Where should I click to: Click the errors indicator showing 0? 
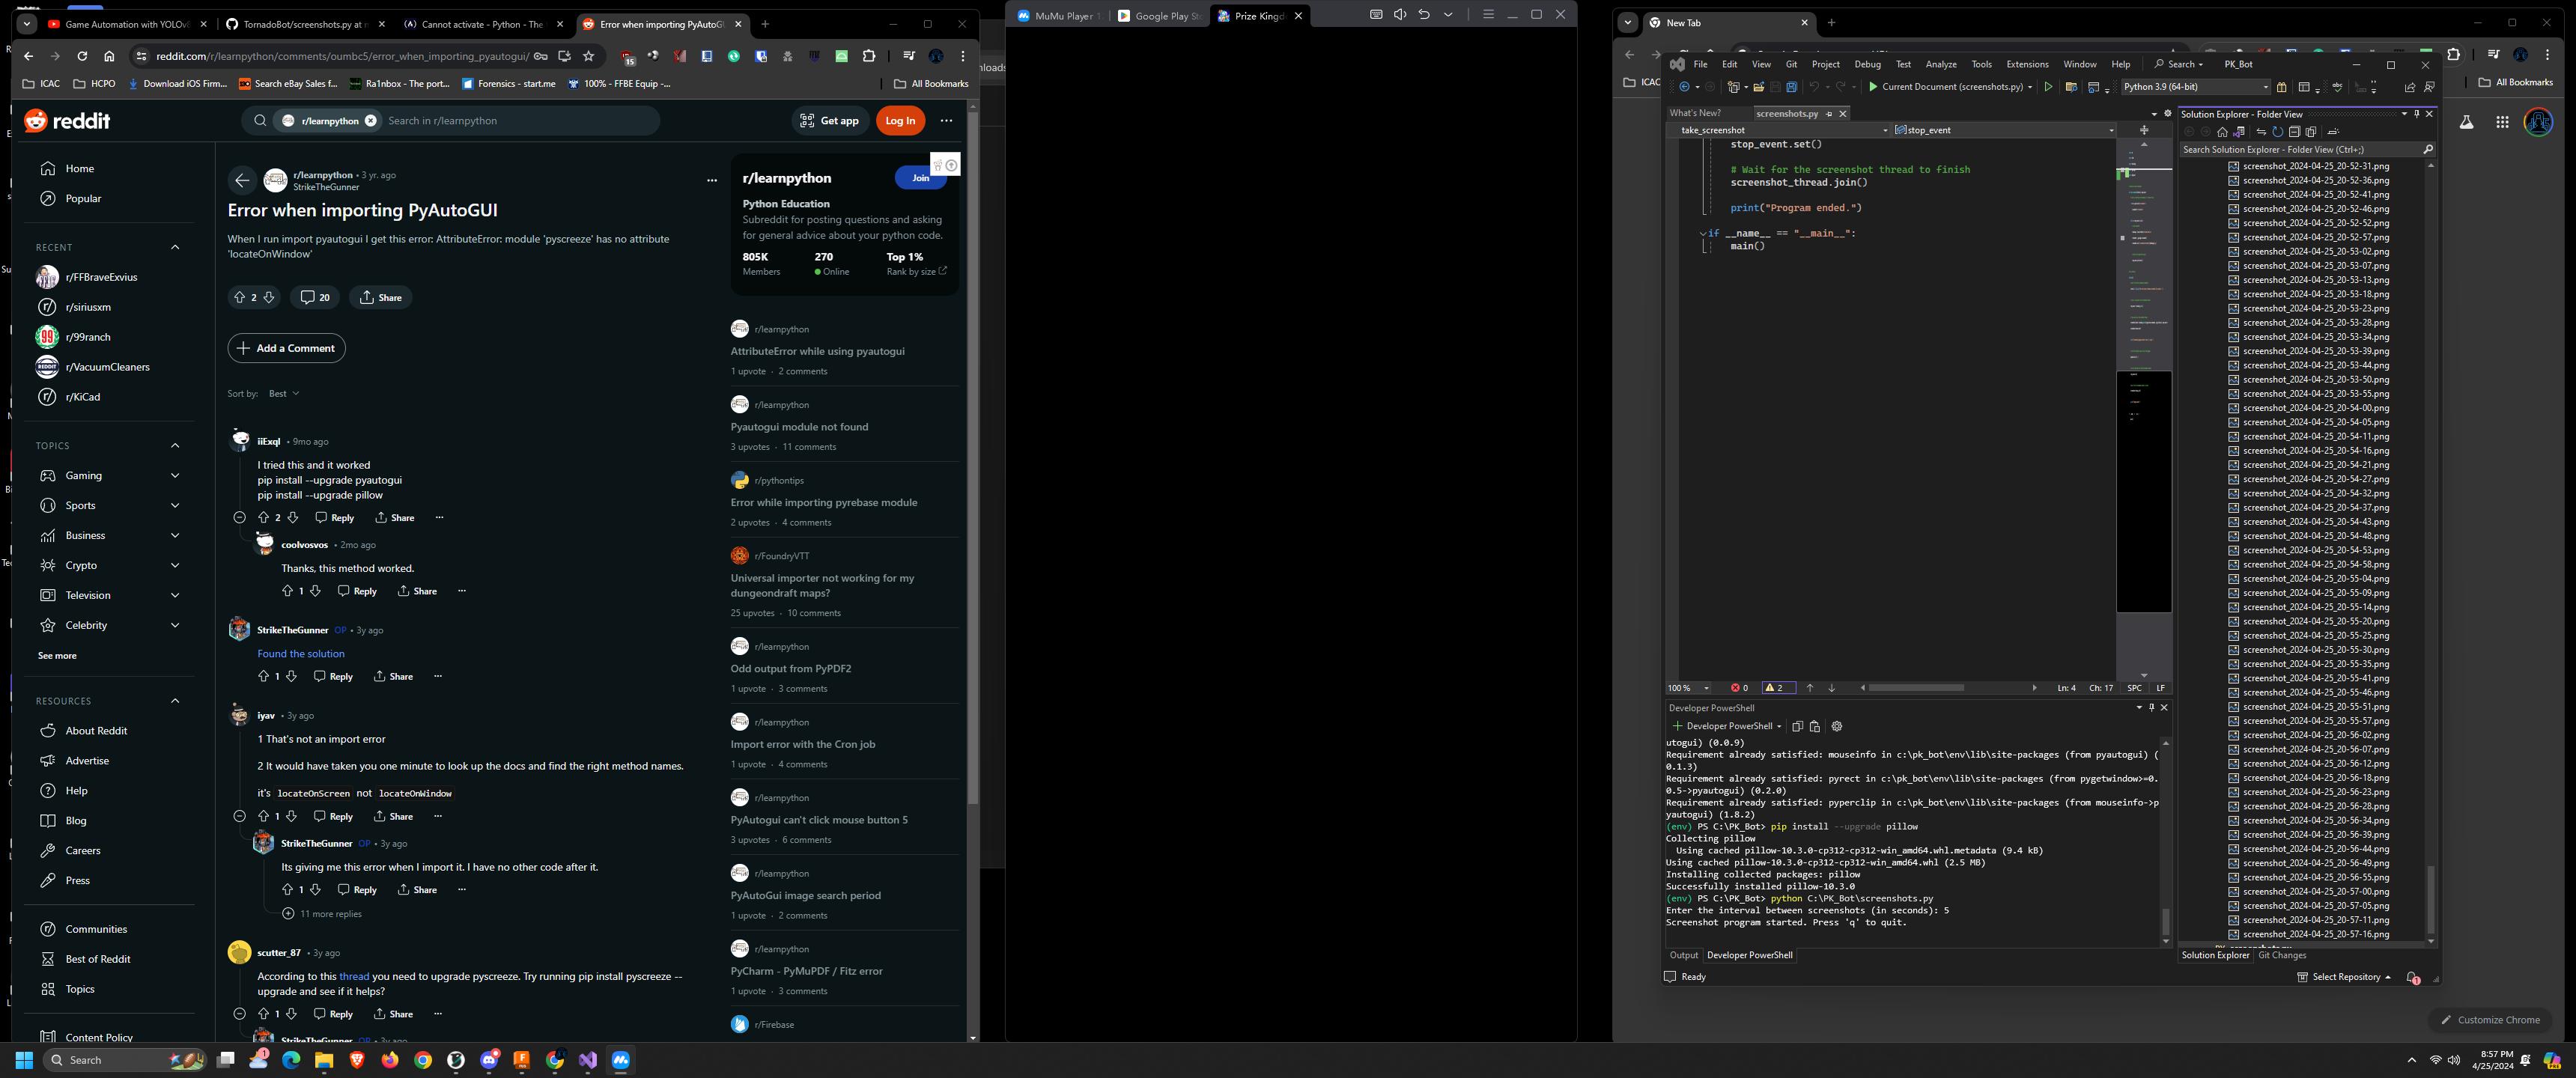coord(1740,688)
